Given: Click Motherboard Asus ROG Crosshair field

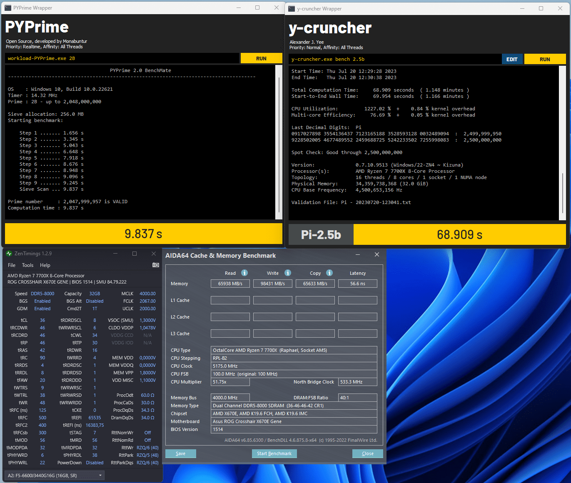Looking at the screenshot, I should point(294,421).
